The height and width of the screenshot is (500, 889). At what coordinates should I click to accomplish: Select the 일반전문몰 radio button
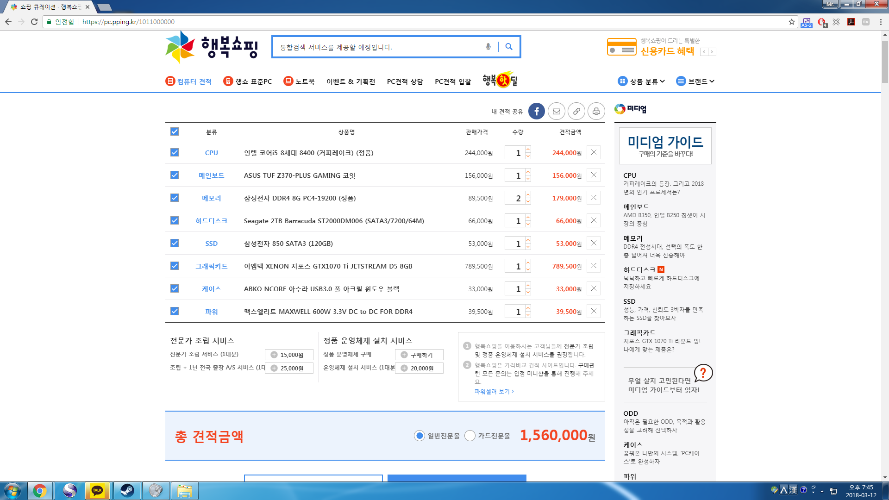tap(419, 436)
